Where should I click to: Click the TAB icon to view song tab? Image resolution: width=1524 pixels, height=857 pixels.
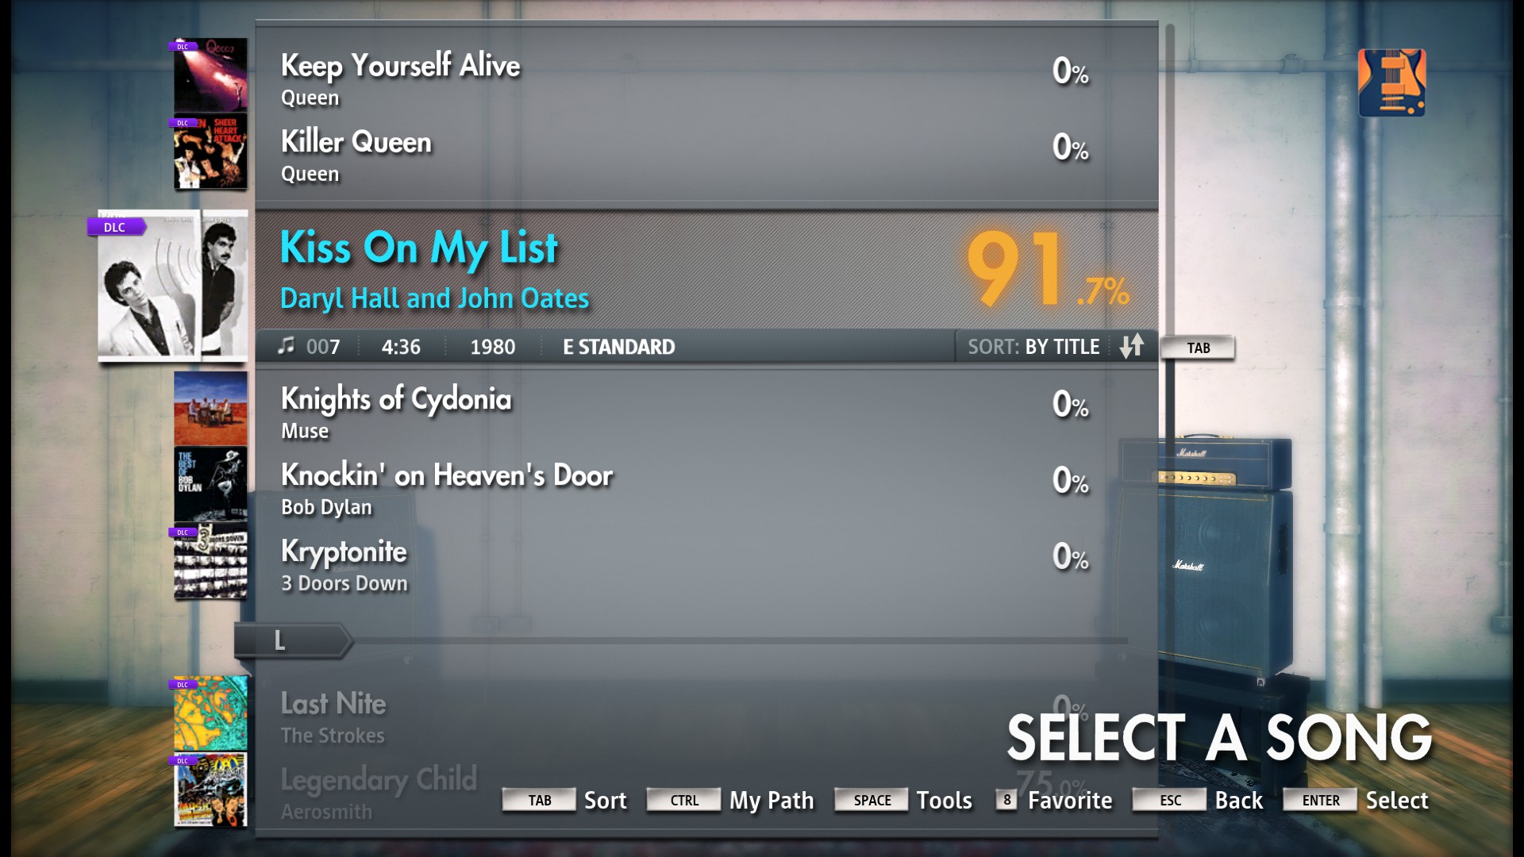(x=1198, y=346)
